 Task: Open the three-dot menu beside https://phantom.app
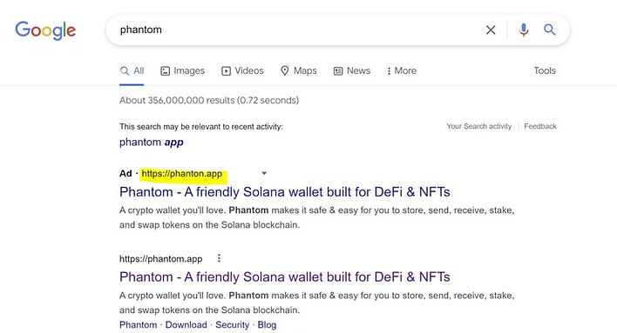click(219, 258)
